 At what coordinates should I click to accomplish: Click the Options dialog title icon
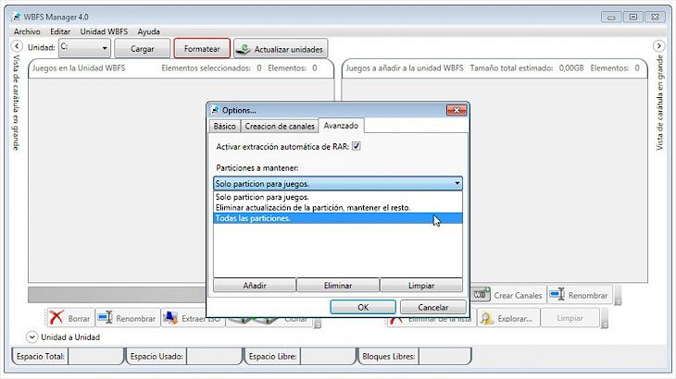pyautogui.click(x=215, y=110)
